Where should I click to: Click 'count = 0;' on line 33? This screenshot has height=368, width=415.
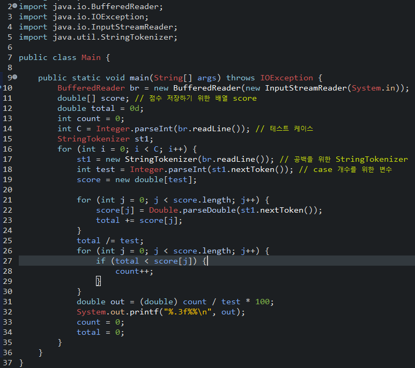point(100,322)
